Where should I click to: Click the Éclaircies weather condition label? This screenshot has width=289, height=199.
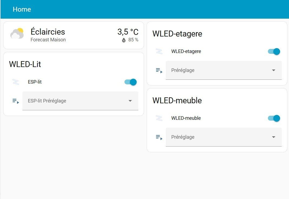coord(48,32)
